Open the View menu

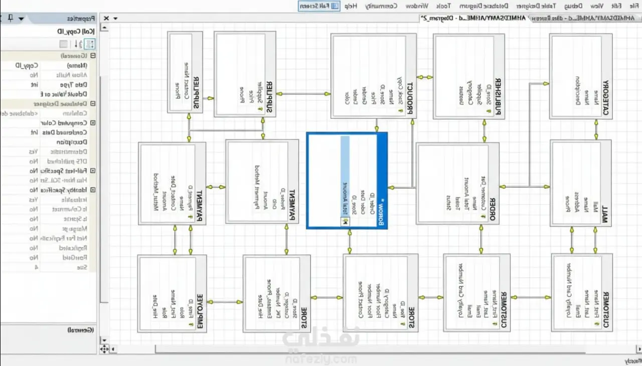(597, 6)
